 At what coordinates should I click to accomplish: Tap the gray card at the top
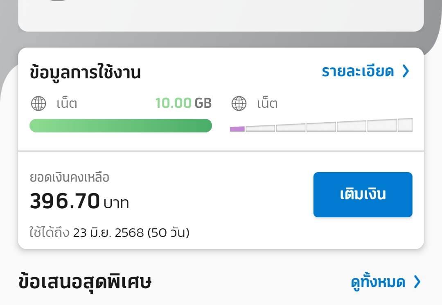tap(221, 16)
